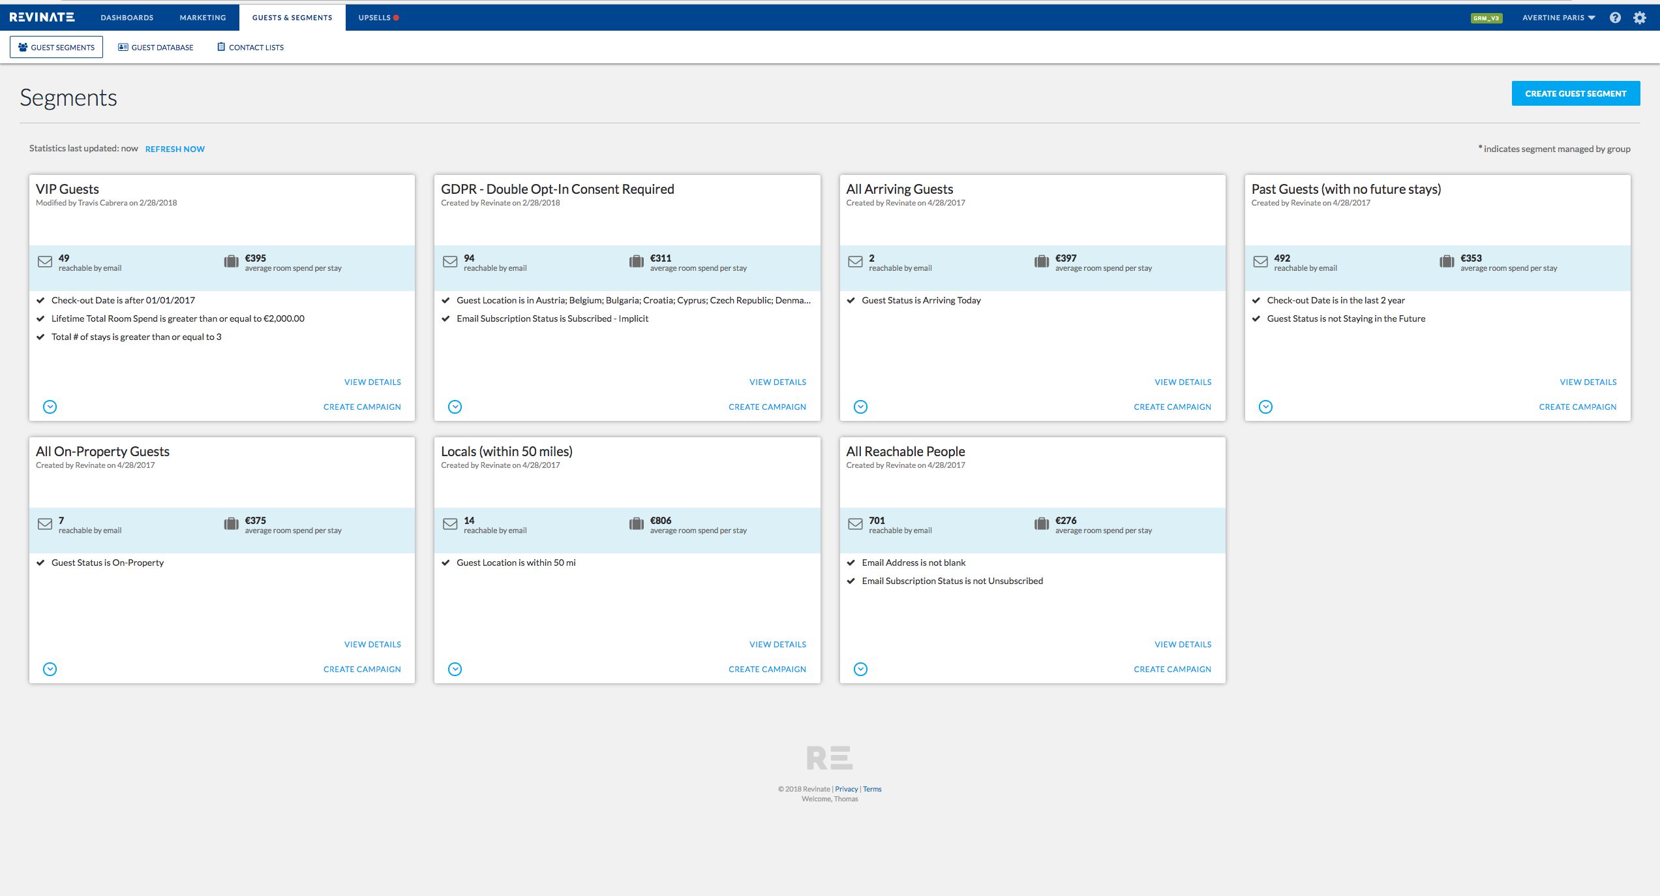The height and width of the screenshot is (896, 1660).
Task: Click the VIP Guests card title
Action: pos(67,189)
